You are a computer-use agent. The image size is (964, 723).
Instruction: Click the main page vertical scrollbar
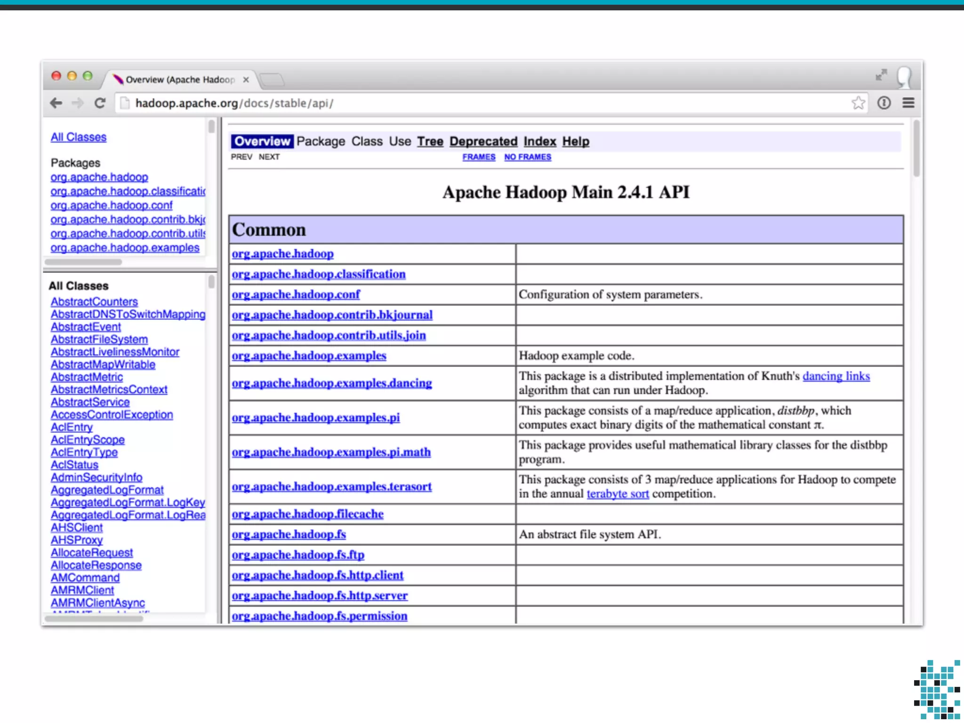916,148
